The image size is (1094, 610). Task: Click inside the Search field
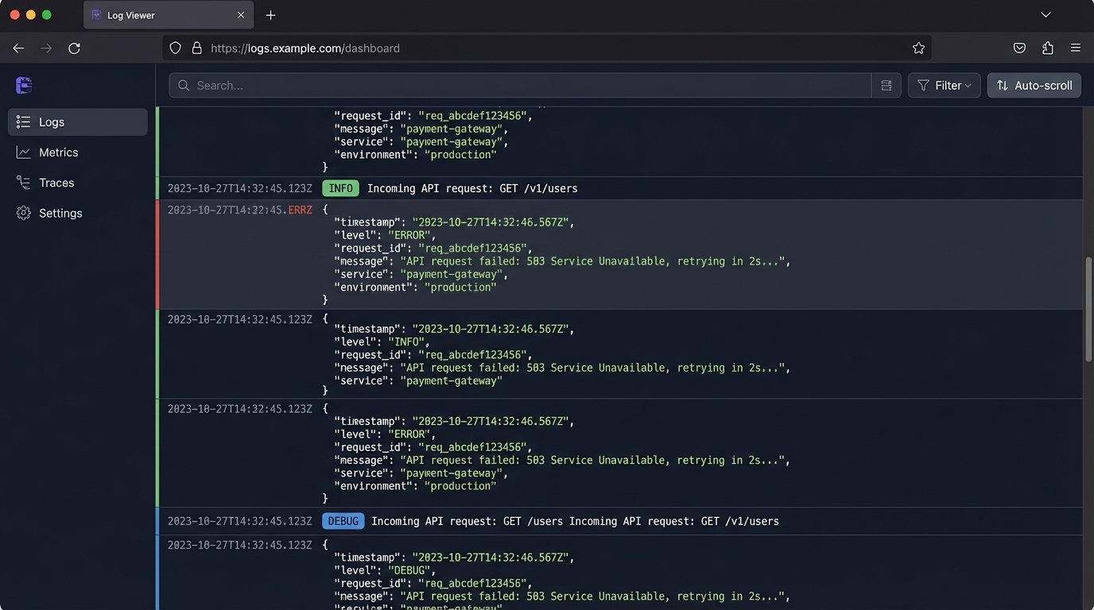(517, 85)
